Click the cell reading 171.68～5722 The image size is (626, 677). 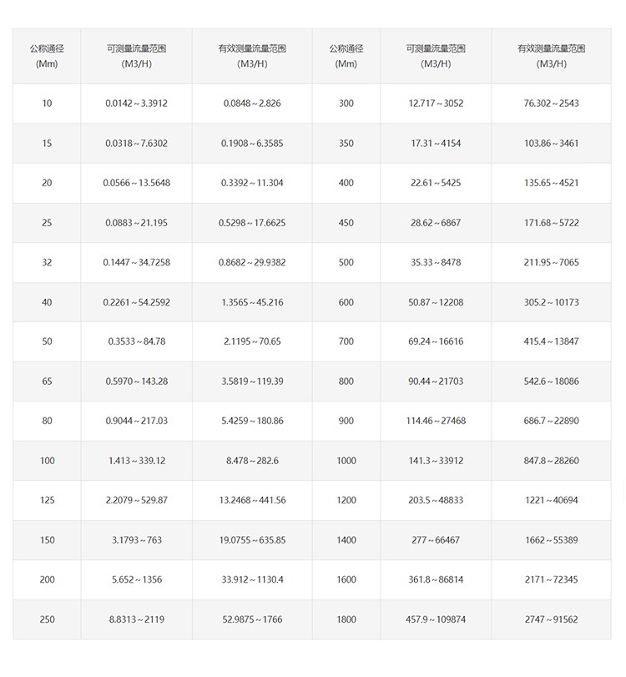(x=551, y=223)
